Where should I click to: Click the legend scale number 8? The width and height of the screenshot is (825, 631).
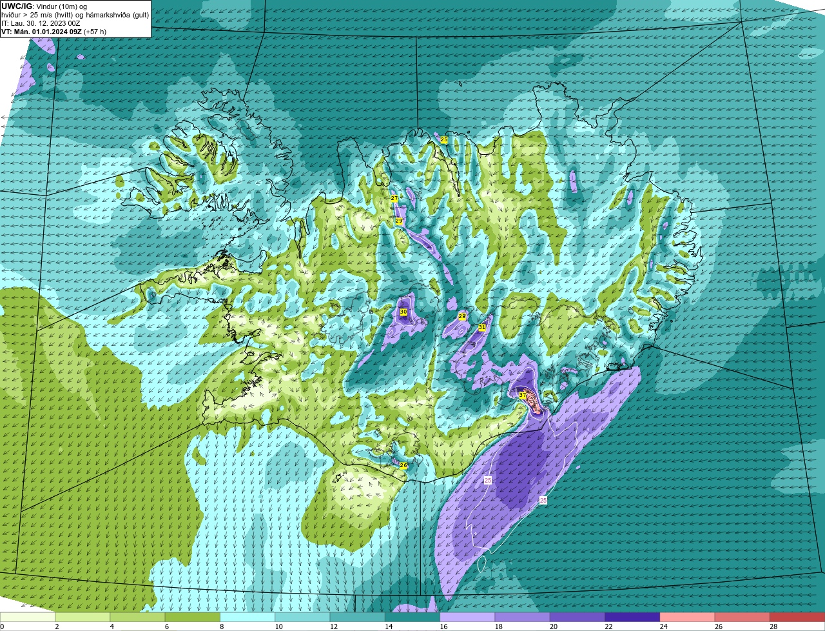[x=222, y=626]
